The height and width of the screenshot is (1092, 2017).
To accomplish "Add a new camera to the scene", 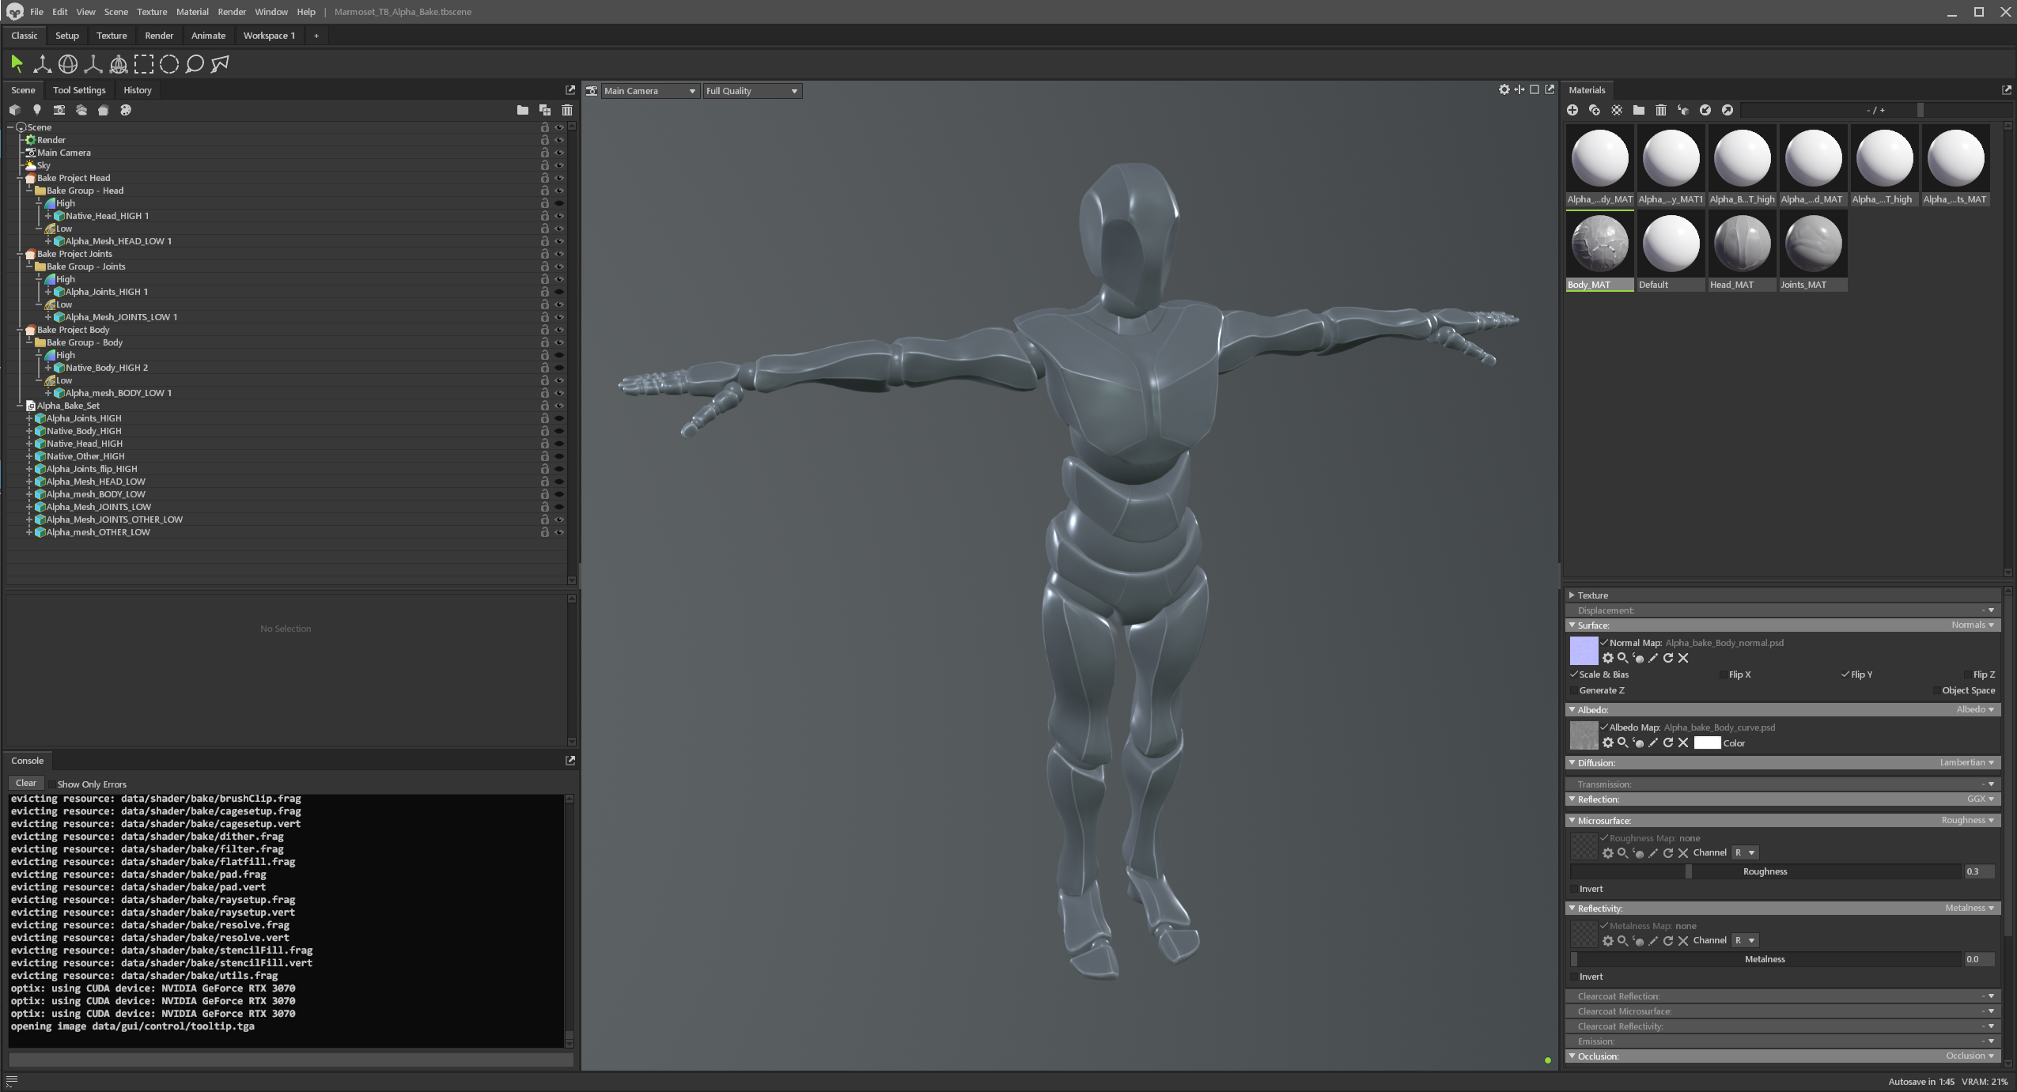I will 59,110.
